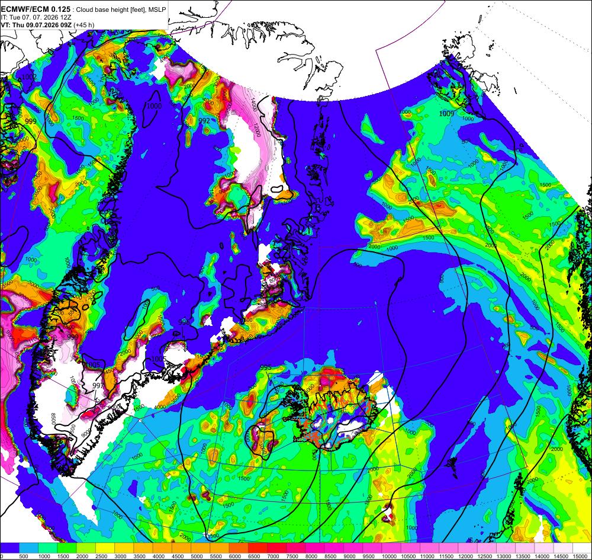Image resolution: width=592 pixels, height=560 pixels.
Task: Click the 12000 cloud base contour label
Action: [257, 130]
